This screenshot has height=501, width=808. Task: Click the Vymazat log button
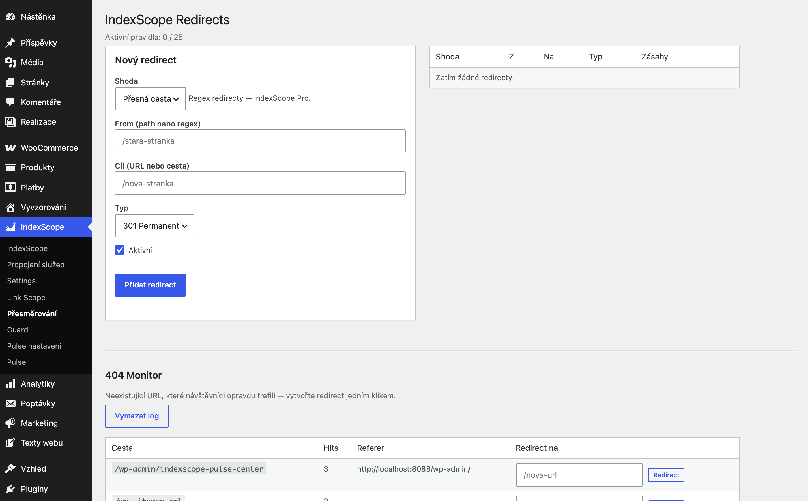pyautogui.click(x=137, y=416)
